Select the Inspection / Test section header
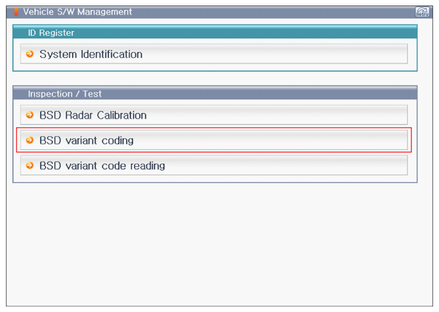 [x=65, y=94]
